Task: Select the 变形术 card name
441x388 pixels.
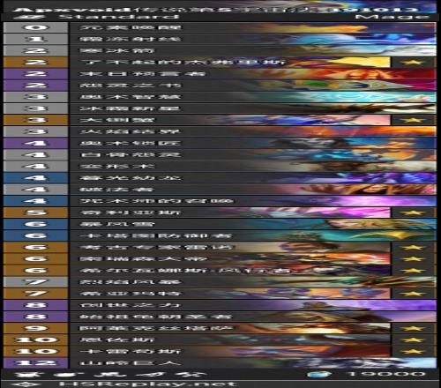Action: tap(117, 167)
